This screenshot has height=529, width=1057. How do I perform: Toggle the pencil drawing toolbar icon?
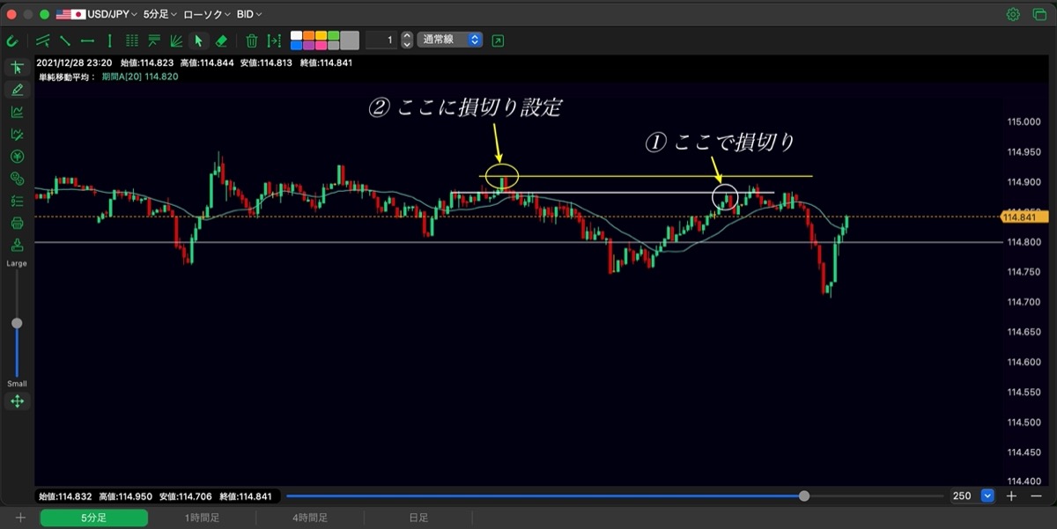[17, 90]
